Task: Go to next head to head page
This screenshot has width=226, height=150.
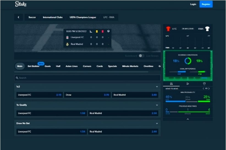Action: click(209, 88)
